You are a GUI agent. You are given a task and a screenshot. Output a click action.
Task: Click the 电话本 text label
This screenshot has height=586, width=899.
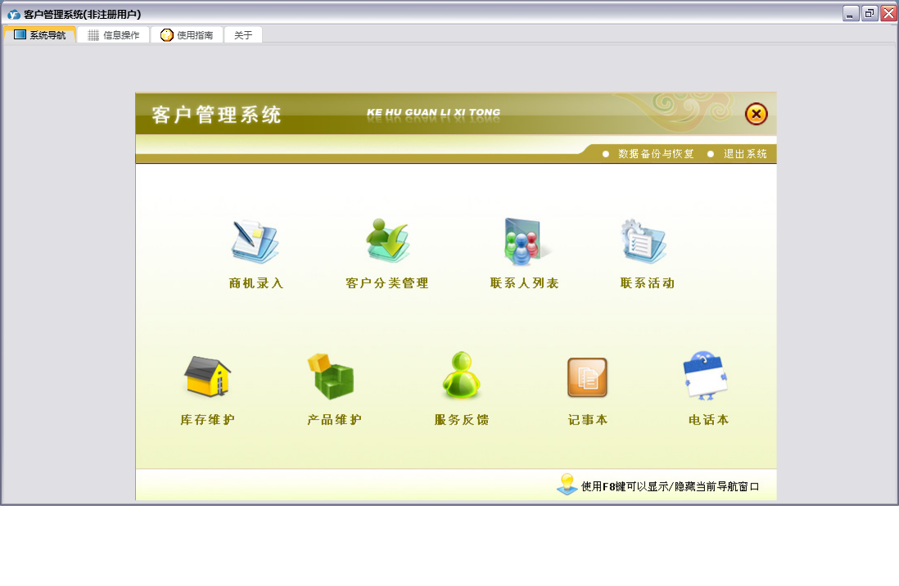709,420
